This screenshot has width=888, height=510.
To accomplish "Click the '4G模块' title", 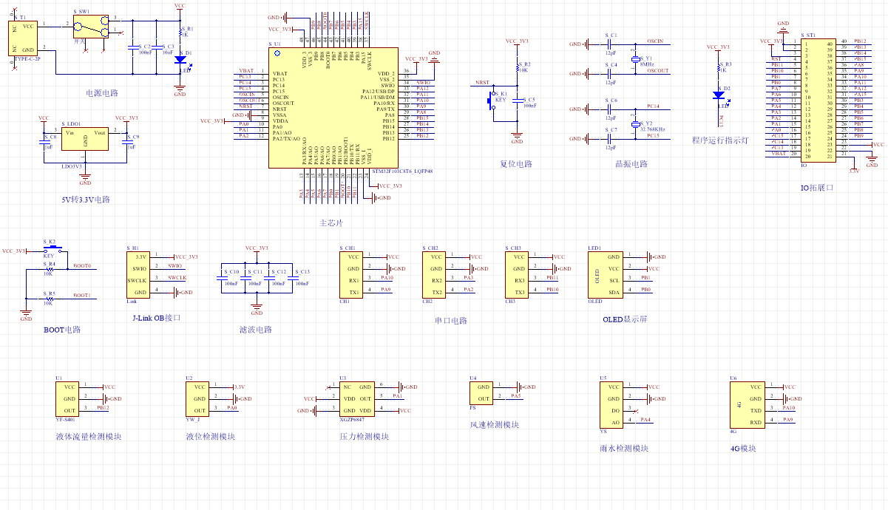I will pos(743,449).
